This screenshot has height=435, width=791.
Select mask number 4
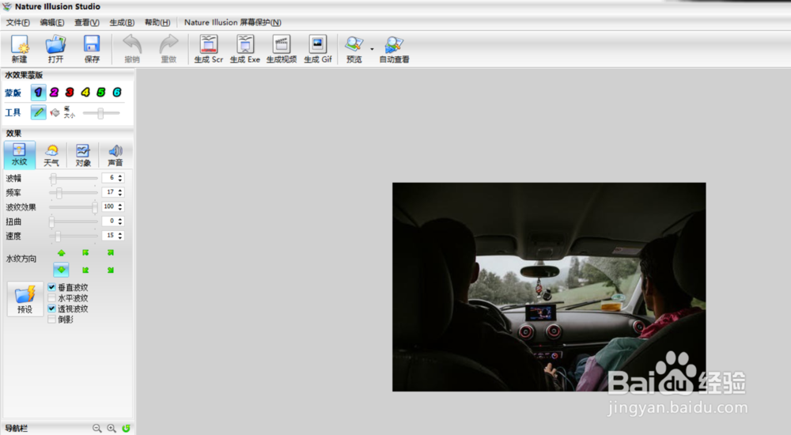click(x=85, y=93)
